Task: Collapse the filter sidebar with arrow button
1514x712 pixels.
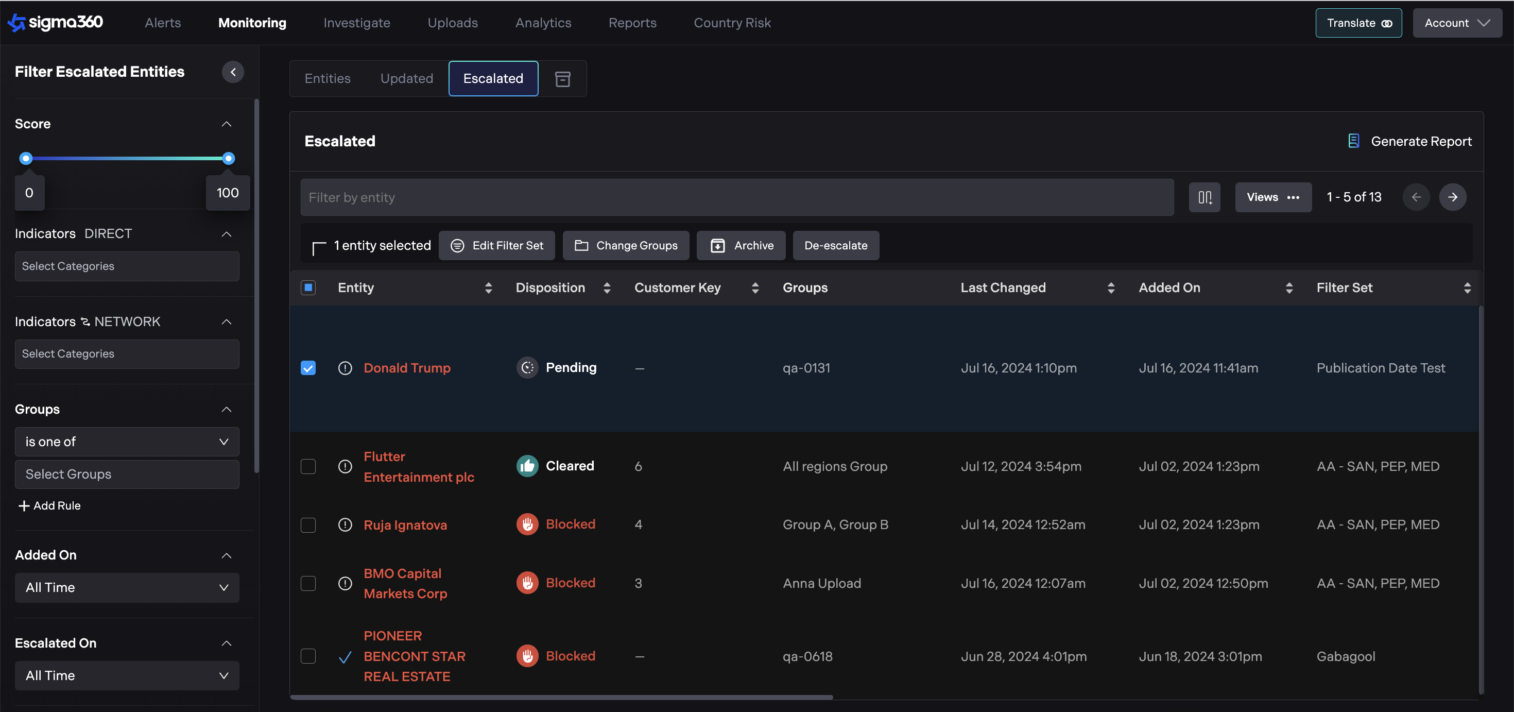Action: pos(233,72)
